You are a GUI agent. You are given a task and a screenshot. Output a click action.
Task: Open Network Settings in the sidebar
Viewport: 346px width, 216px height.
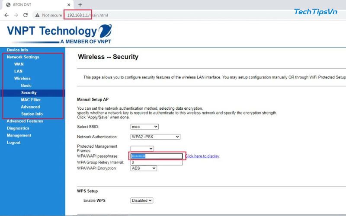point(23,57)
